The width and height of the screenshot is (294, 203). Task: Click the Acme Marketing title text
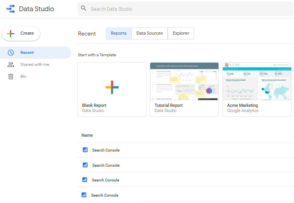click(242, 105)
